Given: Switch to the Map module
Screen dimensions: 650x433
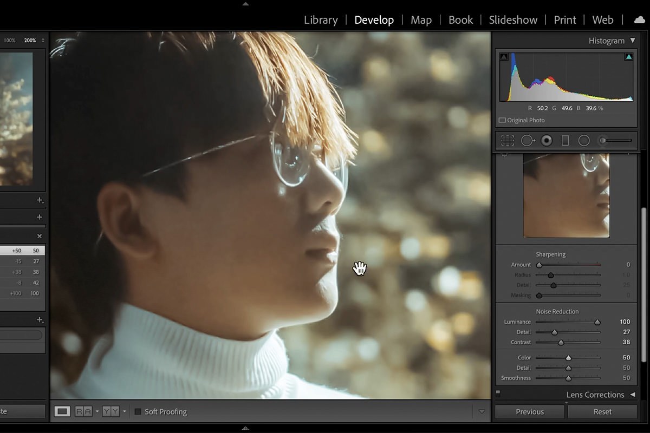Looking at the screenshot, I should click(421, 20).
